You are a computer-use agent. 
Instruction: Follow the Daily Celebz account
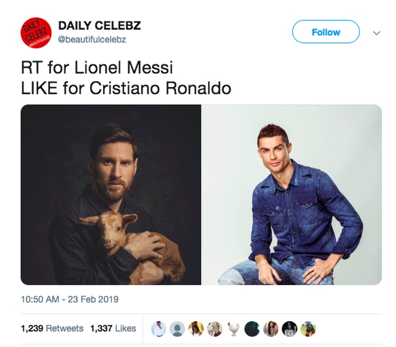[x=326, y=32]
